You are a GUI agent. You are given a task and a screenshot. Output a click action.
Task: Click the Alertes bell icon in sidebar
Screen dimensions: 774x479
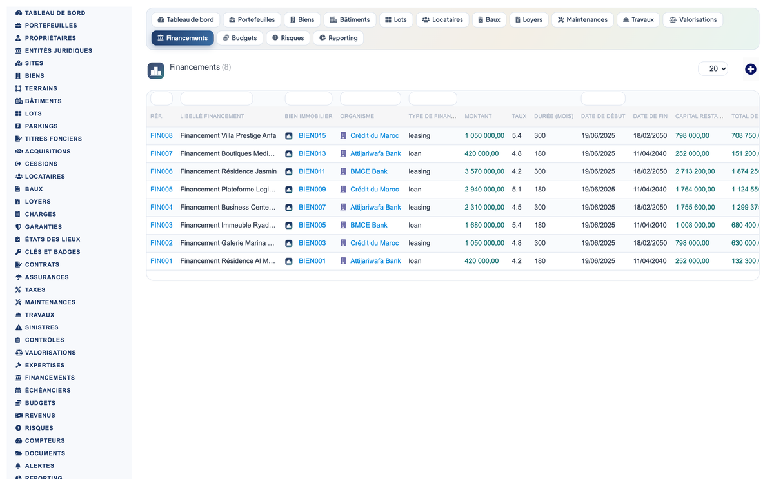click(19, 466)
